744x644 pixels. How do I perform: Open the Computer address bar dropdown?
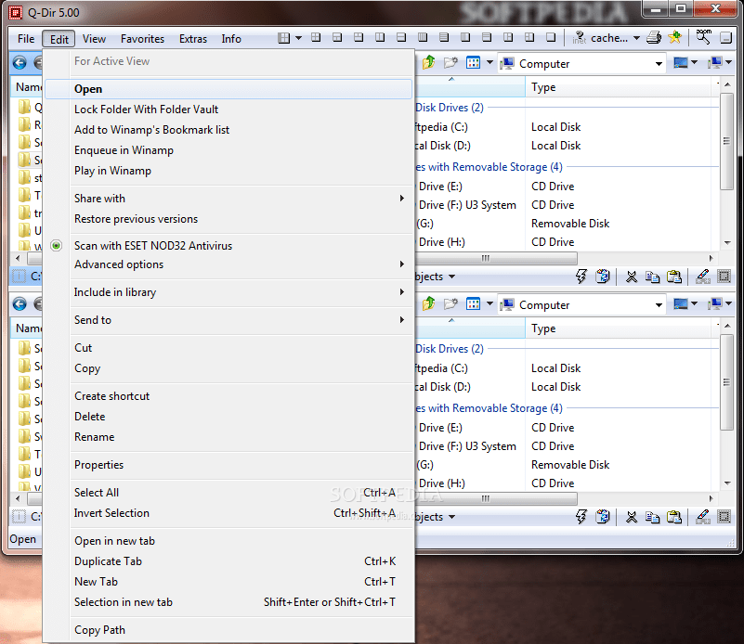tap(659, 62)
